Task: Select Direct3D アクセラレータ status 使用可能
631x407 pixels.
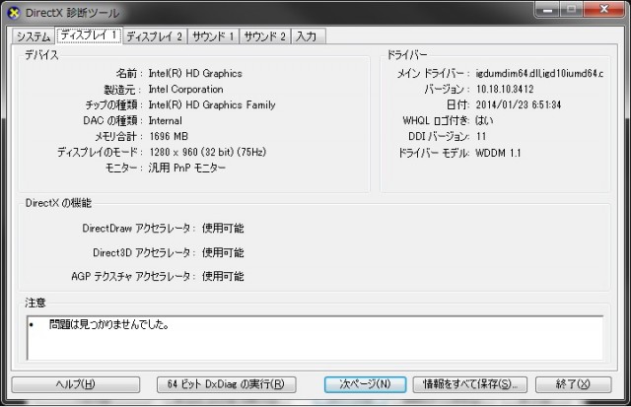Action: point(223,252)
